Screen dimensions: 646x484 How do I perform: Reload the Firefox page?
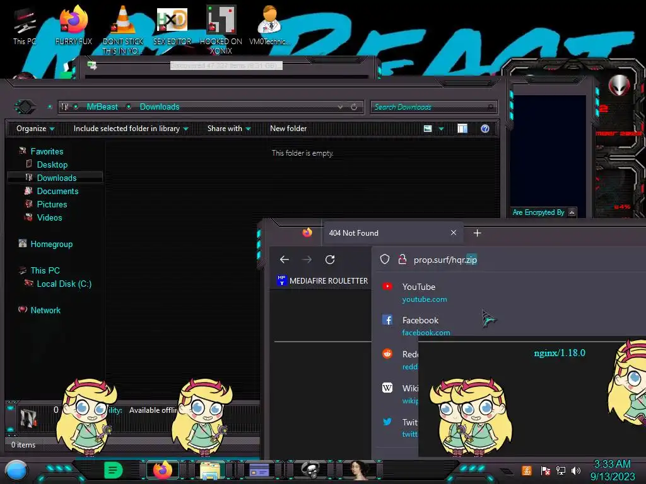click(x=329, y=260)
